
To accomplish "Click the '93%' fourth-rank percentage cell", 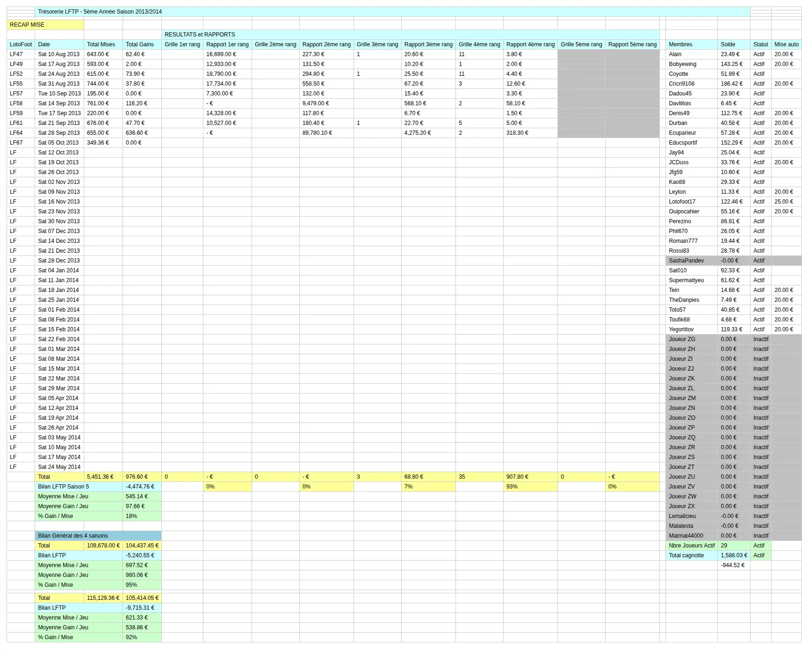I will pos(530,487).
